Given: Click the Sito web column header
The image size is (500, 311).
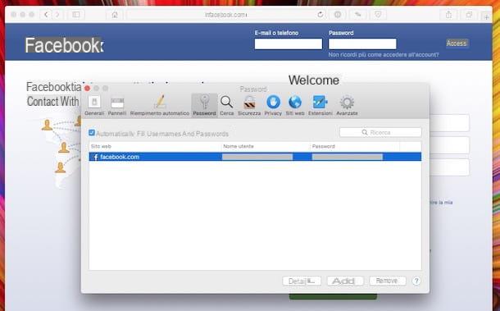Looking at the screenshot, I should tap(155, 146).
